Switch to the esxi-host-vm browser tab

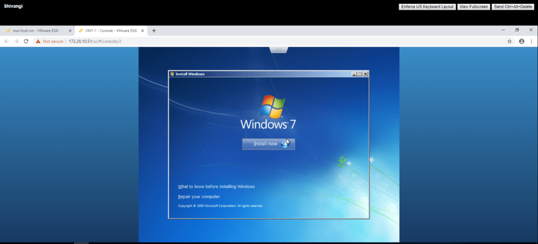(35, 30)
